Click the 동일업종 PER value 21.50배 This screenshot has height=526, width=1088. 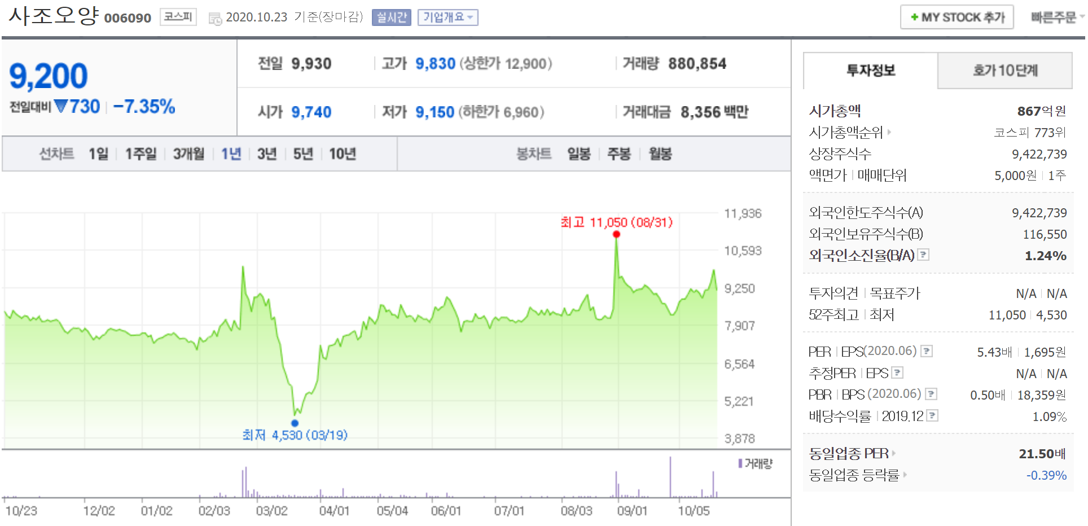coord(1042,453)
